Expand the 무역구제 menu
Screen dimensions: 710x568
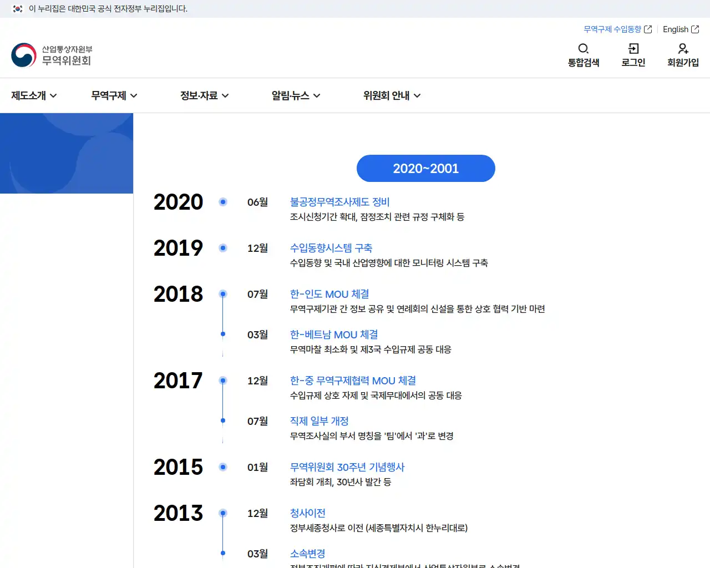pyautogui.click(x=114, y=95)
